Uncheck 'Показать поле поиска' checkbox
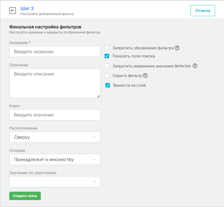This screenshot has height=207, width=224. point(107,56)
